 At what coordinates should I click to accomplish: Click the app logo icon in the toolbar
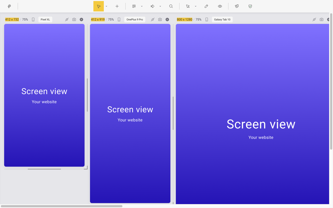9,6
